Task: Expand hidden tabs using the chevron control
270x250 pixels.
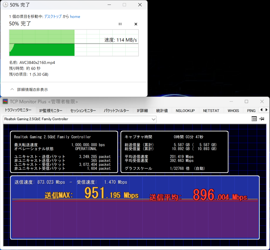Action: (x=266, y=110)
